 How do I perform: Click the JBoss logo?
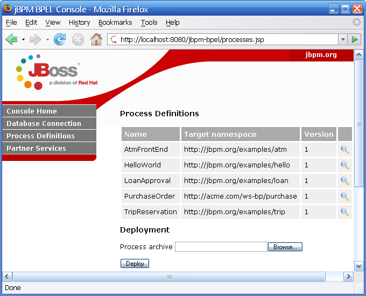point(57,72)
